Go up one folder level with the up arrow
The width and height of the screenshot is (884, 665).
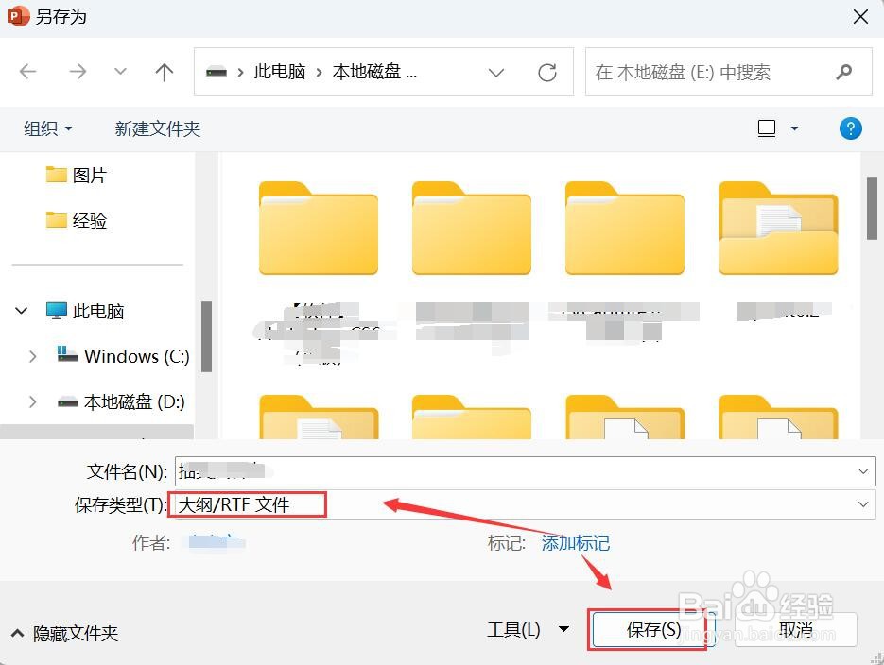(164, 72)
